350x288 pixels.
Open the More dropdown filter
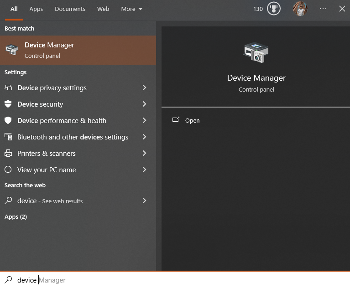[x=132, y=9]
